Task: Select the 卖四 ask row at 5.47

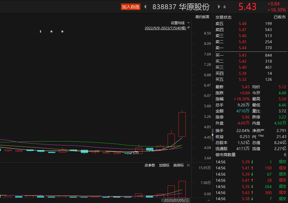Action: [x=251, y=30]
